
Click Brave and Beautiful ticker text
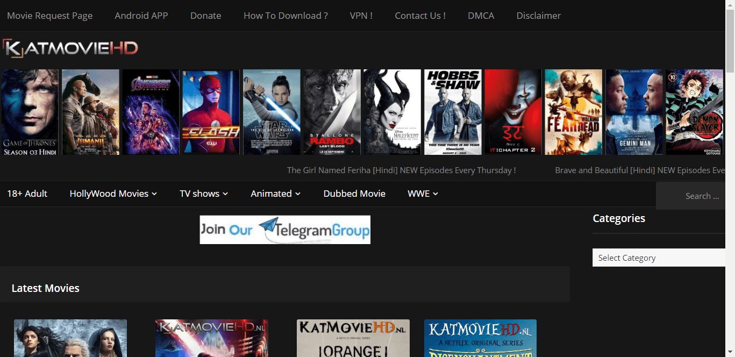pyautogui.click(x=640, y=170)
